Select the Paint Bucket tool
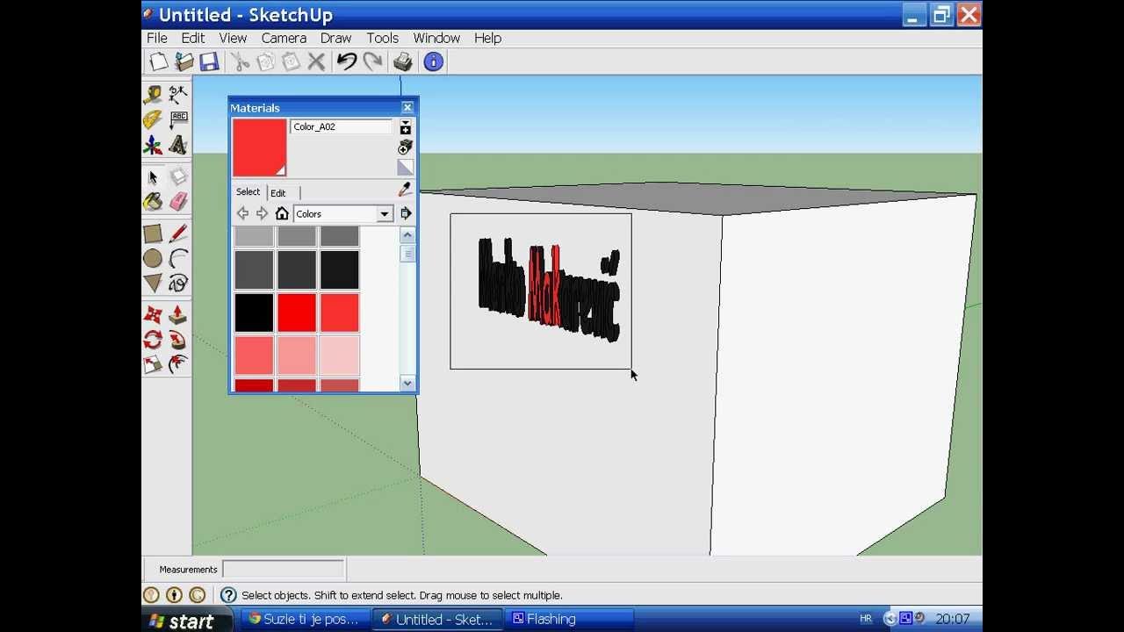Viewport: 1124px width, 632px height. pyautogui.click(x=153, y=202)
